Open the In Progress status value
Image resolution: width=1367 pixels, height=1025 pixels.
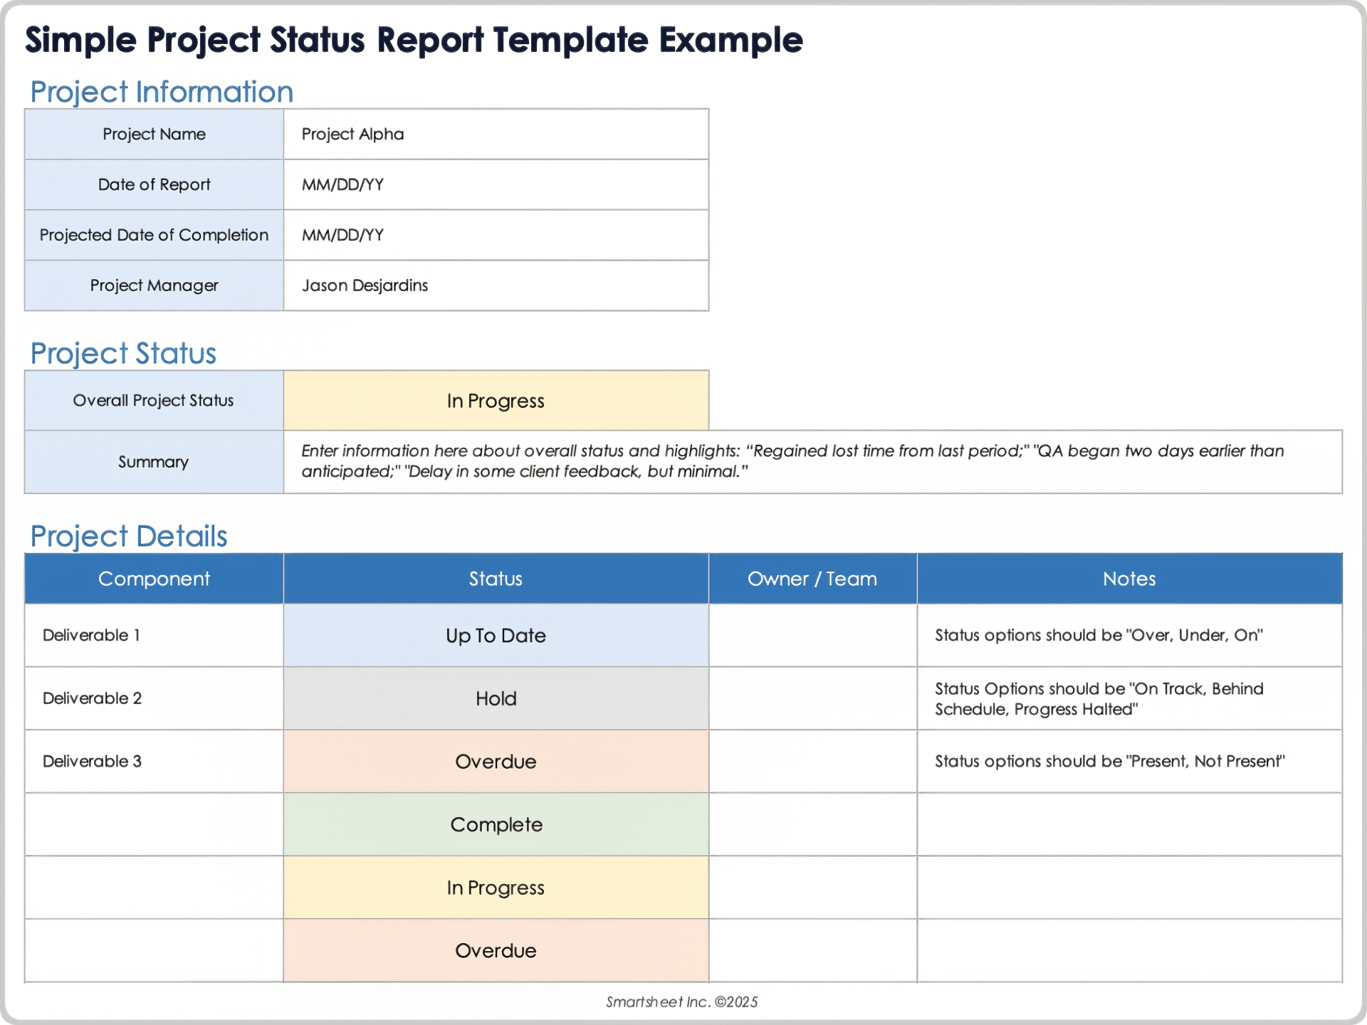click(x=495, y=400)
